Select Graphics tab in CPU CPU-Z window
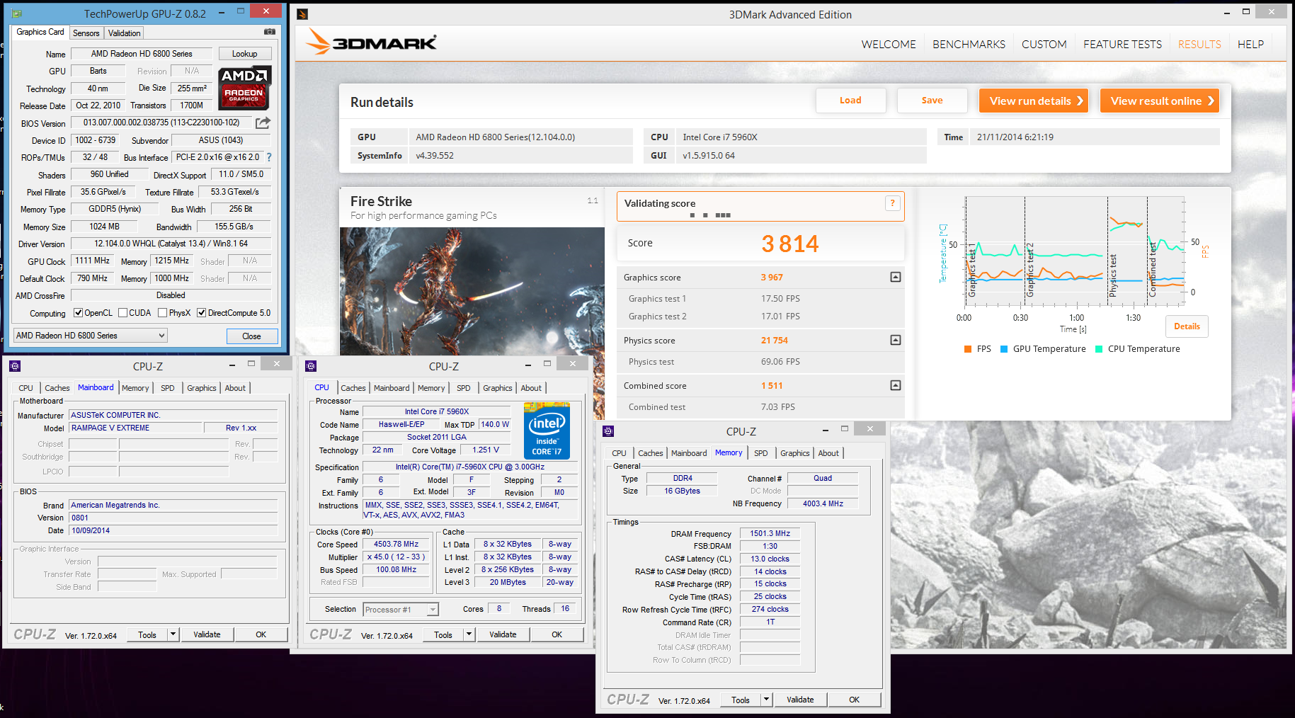1295x718 pixels. pos(498,388)
